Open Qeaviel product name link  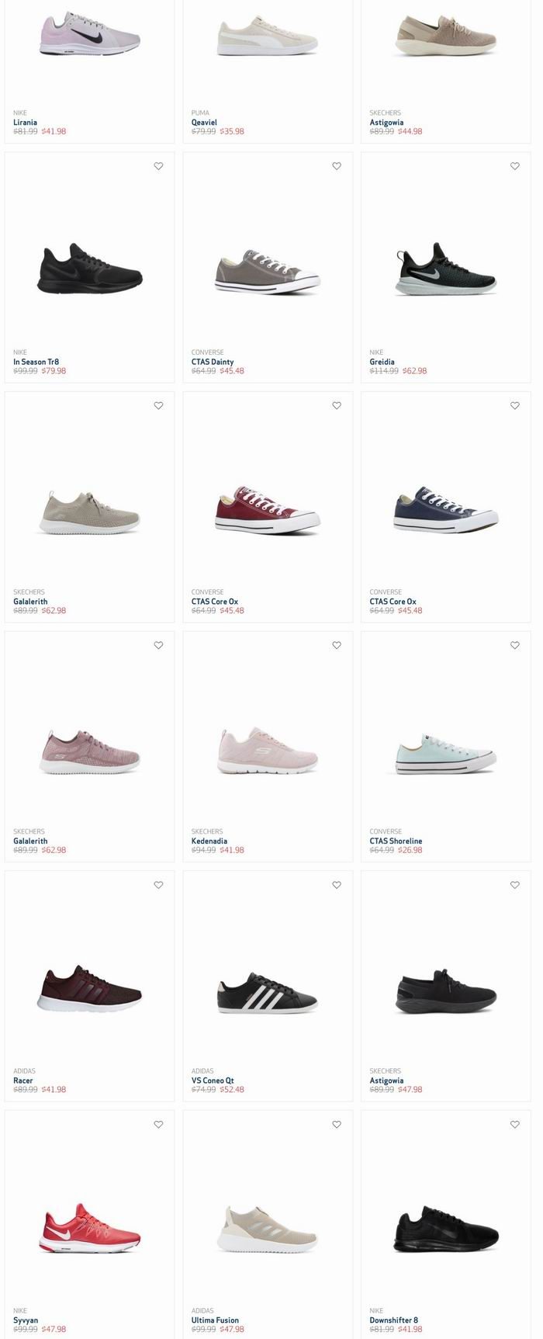pyautogui.click(x=204, y=123)
